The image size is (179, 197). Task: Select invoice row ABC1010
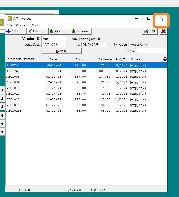click(86, 88)
